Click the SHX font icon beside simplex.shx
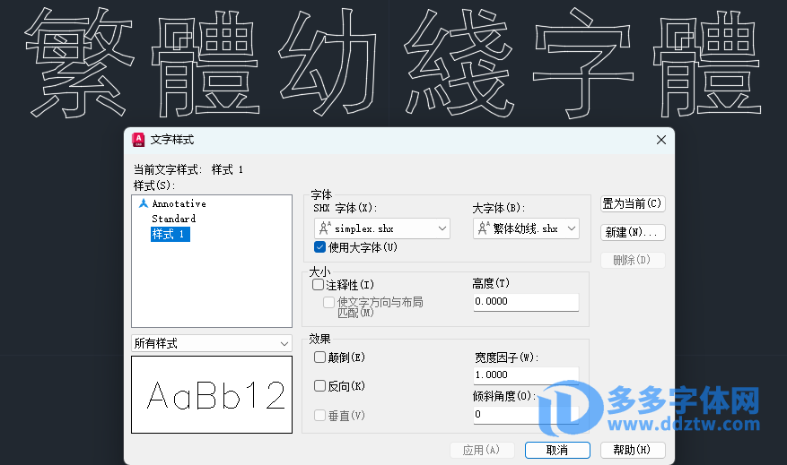Screen dimensions: 787x465 click(x=324, y=228)
